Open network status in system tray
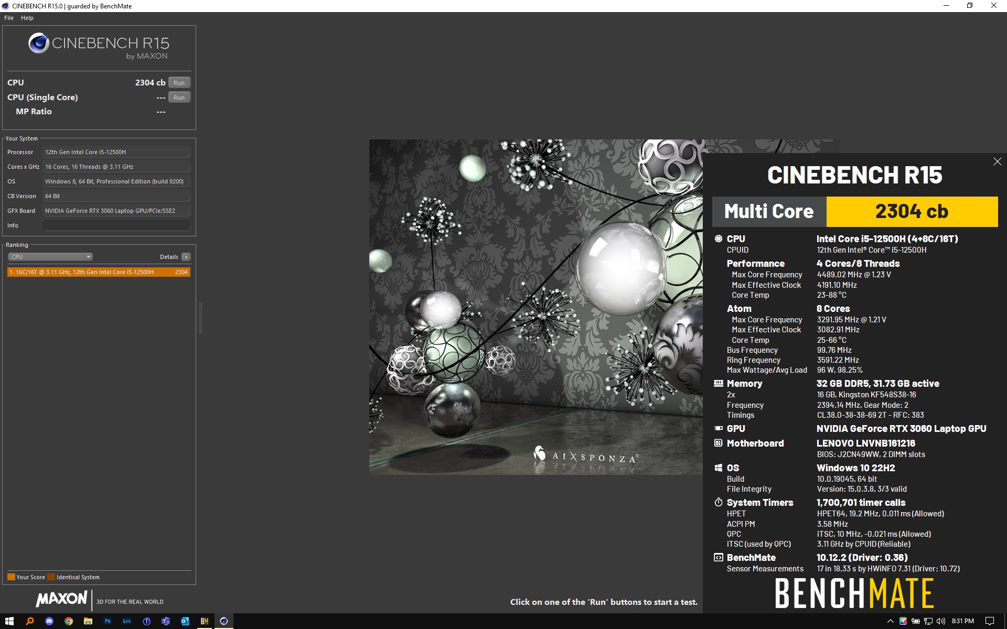This screenshot has height=629, width=1007. point(928,621)
